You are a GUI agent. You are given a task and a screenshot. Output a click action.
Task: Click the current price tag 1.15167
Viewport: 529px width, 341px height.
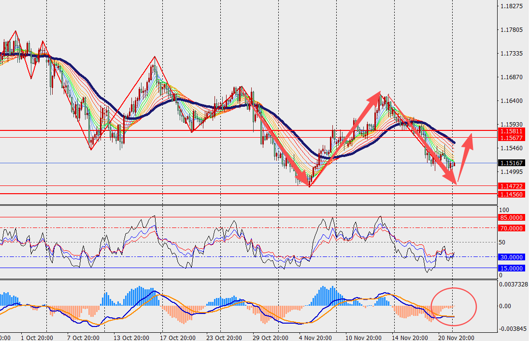(x=511, y=163)
